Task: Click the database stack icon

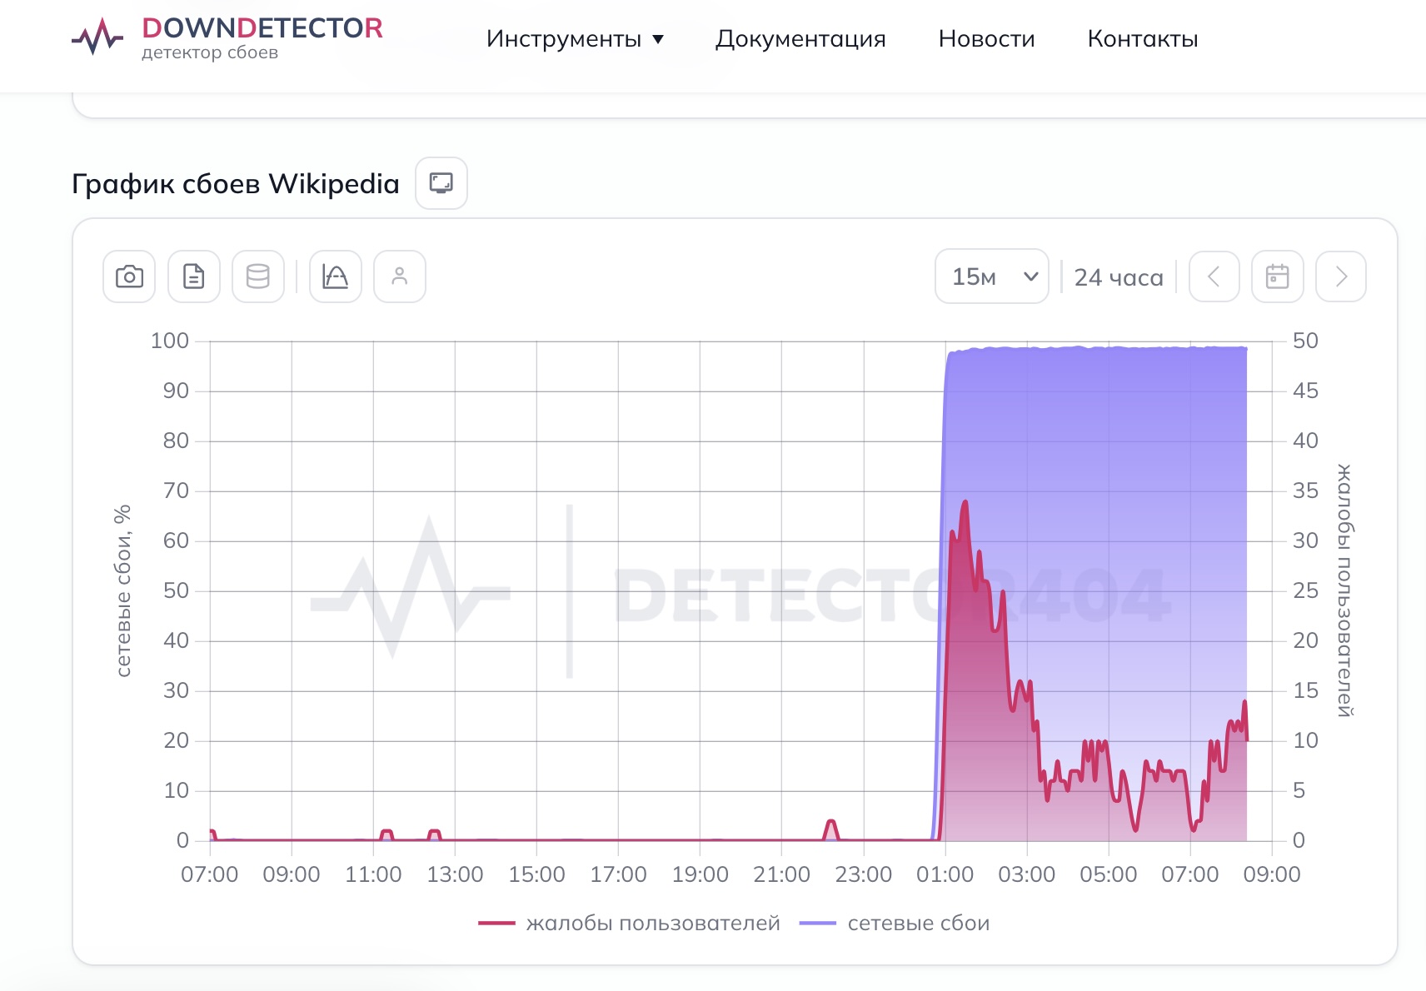Action: [x=258, y=276]
